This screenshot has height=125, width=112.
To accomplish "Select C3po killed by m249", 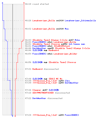I will click(67, 81).
